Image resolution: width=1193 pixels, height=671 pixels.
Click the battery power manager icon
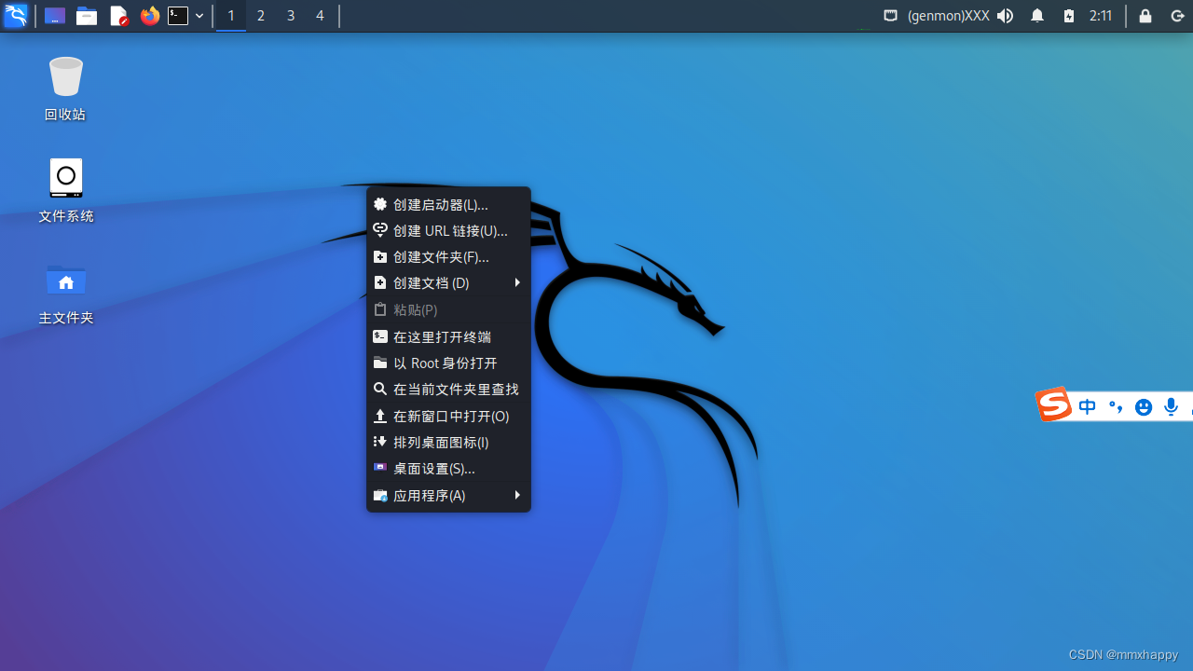1069,16
